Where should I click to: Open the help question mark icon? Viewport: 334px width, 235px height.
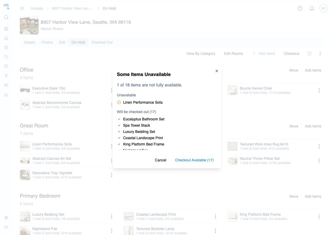click(x=300, y=8)
